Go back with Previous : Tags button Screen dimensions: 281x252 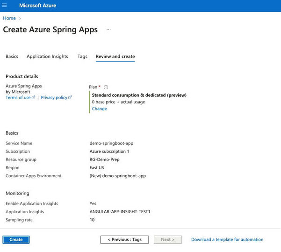(x=124, y=240)
